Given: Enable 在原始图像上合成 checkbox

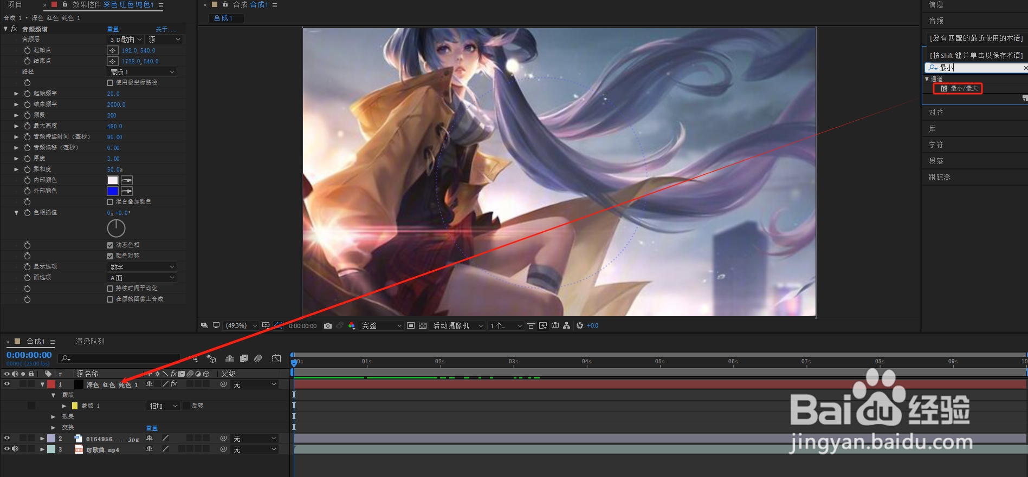Looking at the screenshot, I should click(110, 299).
